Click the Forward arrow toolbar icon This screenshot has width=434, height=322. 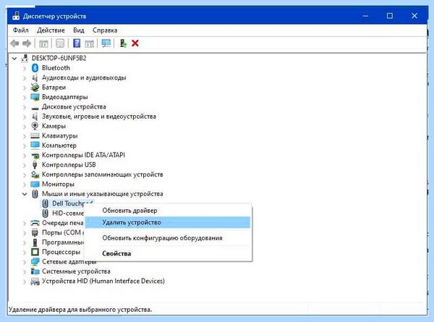click(27, 43)
